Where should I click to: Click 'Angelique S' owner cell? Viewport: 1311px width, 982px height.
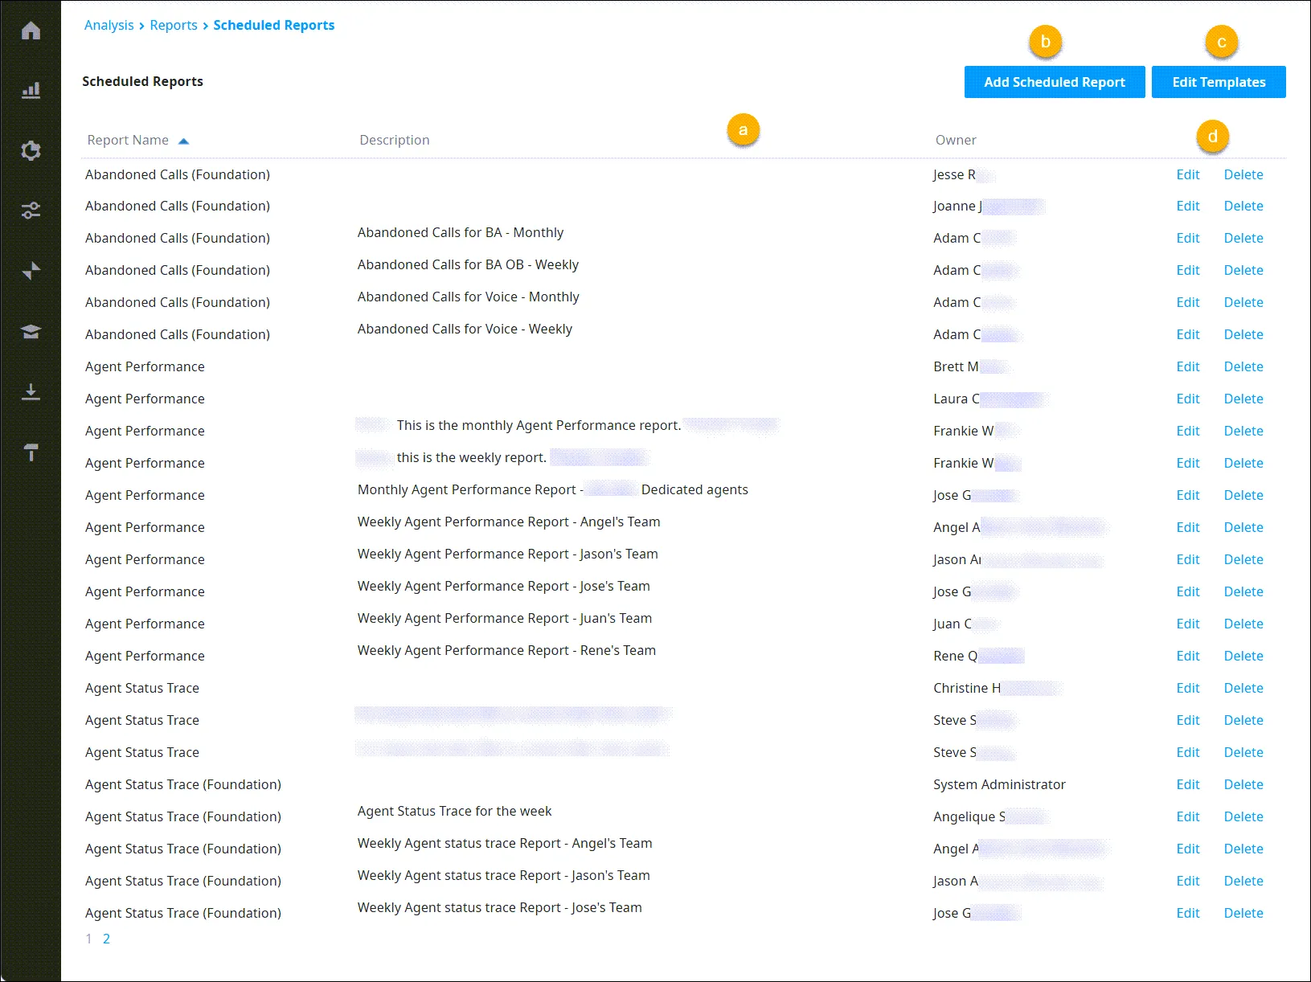tap(969, 816)
